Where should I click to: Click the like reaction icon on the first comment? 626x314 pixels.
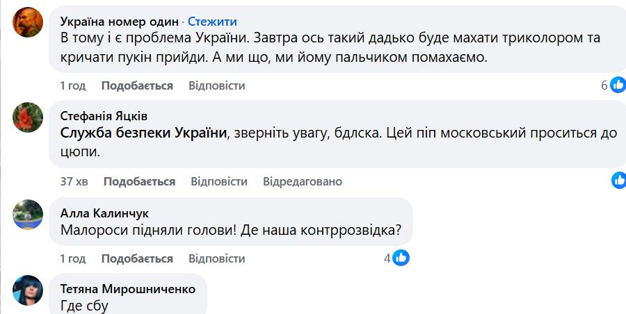tap(618, 85)
